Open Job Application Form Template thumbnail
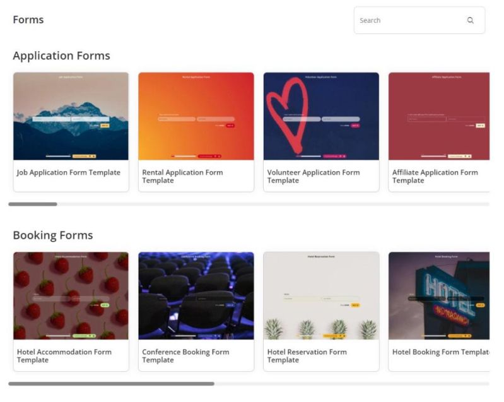The width and height of the screenshot is (504, 402). [x=71, y=116]
